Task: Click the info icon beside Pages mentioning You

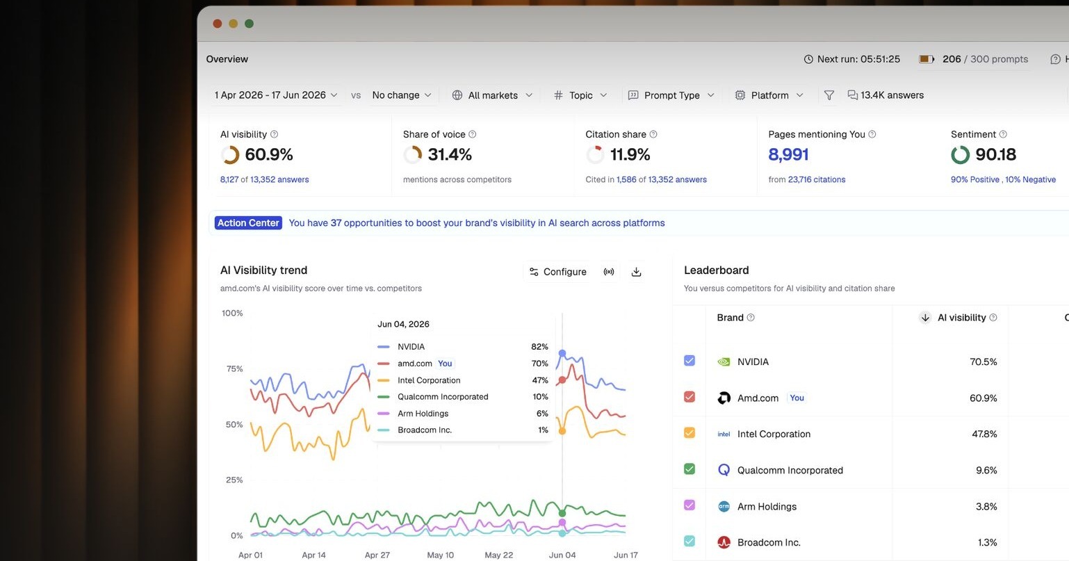Action: click(x=872, y=134)
